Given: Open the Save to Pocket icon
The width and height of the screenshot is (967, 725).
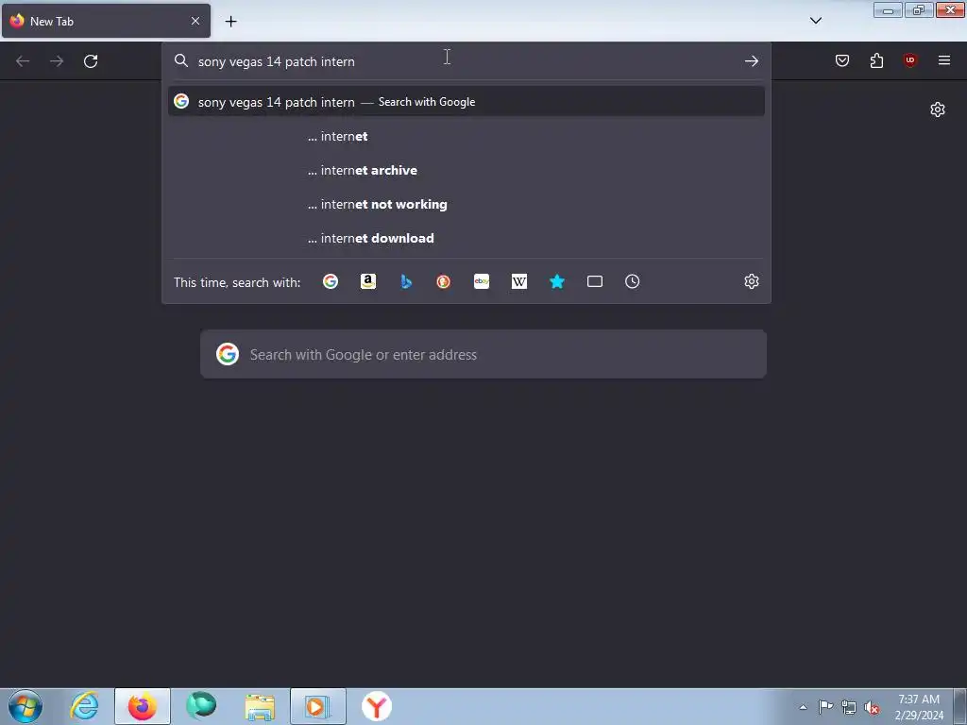Looking at the screenshot, I should click(842, 60).
